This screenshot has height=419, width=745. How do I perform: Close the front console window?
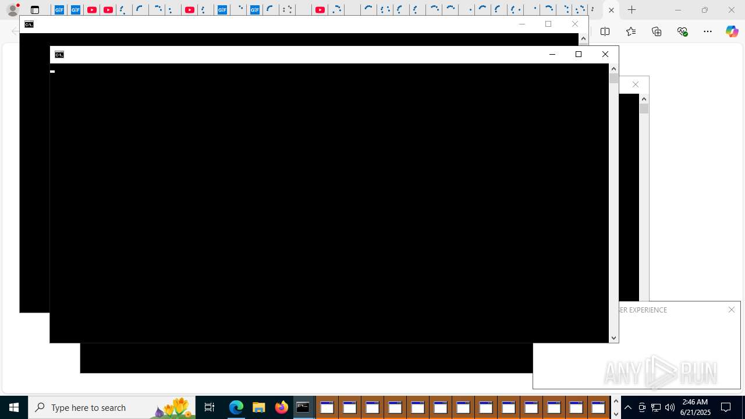click(605, 54)
